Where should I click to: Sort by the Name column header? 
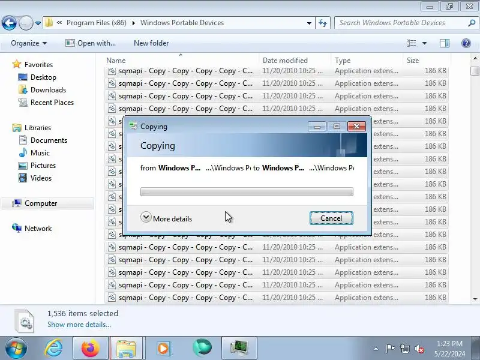182,61
